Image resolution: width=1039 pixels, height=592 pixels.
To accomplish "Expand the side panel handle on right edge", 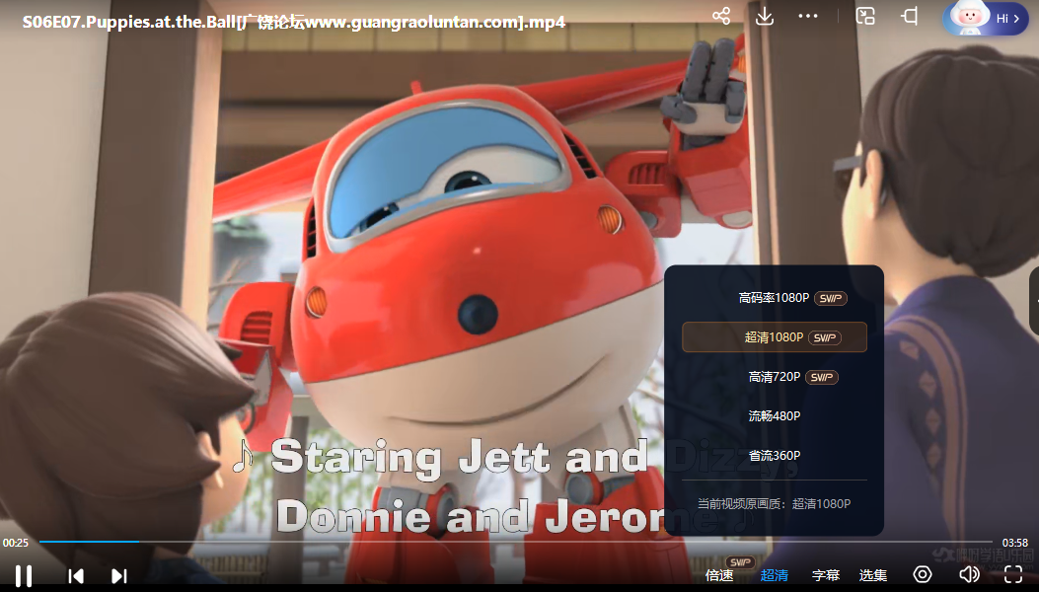I will (x=1034, y=300).
